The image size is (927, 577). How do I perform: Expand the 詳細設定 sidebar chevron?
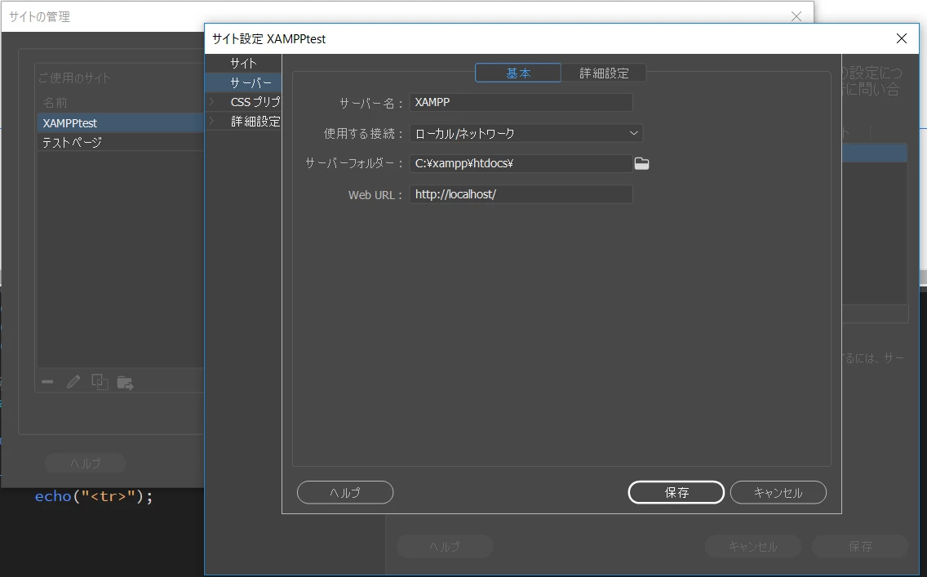(211, 121)
